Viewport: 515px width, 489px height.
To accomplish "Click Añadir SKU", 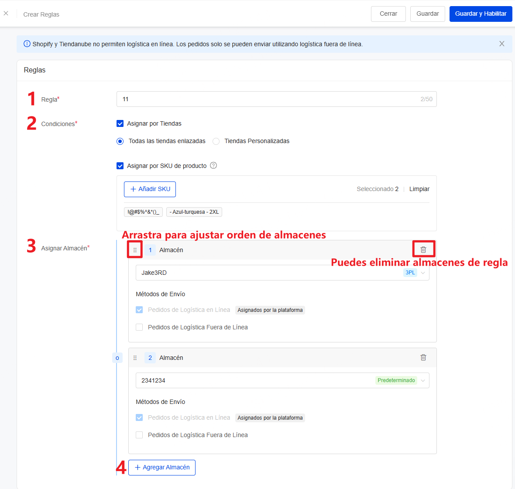I will point(150,189).
